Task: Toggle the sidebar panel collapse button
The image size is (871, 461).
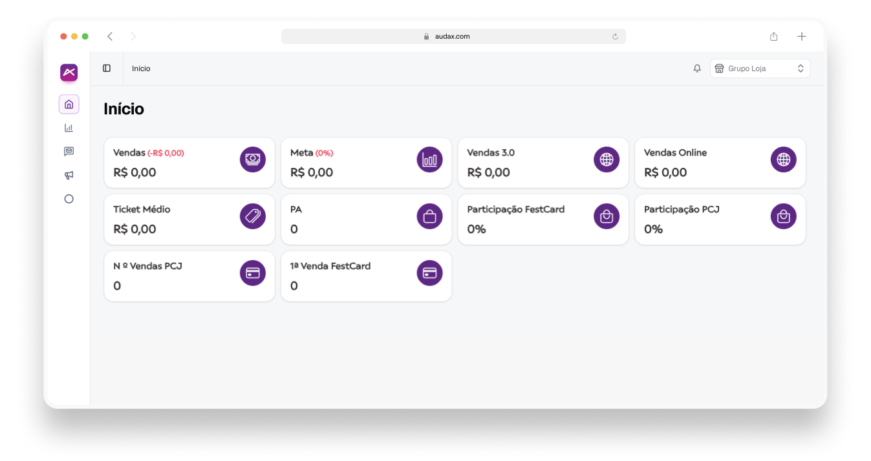Action: (107, 68)
